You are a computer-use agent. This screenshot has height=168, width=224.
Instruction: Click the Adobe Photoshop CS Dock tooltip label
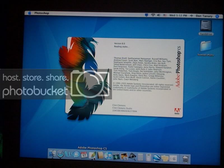coord(92,148)
